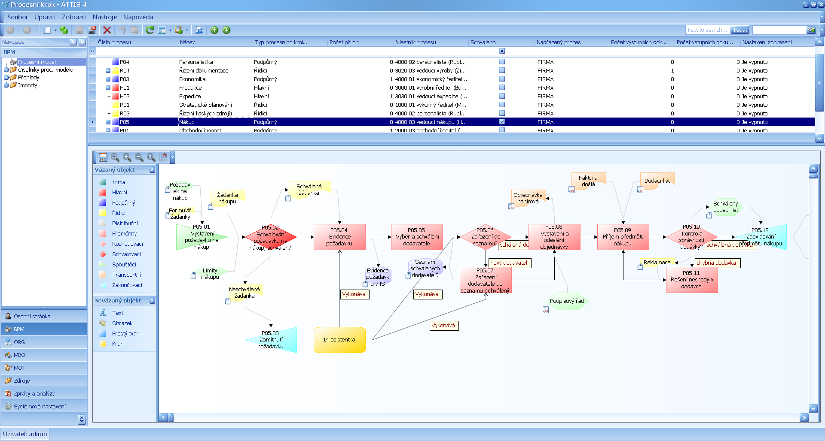Open Osobní stránka section
Screen dimensions: 825x441
pyautogui.click(x=44, y=316)
